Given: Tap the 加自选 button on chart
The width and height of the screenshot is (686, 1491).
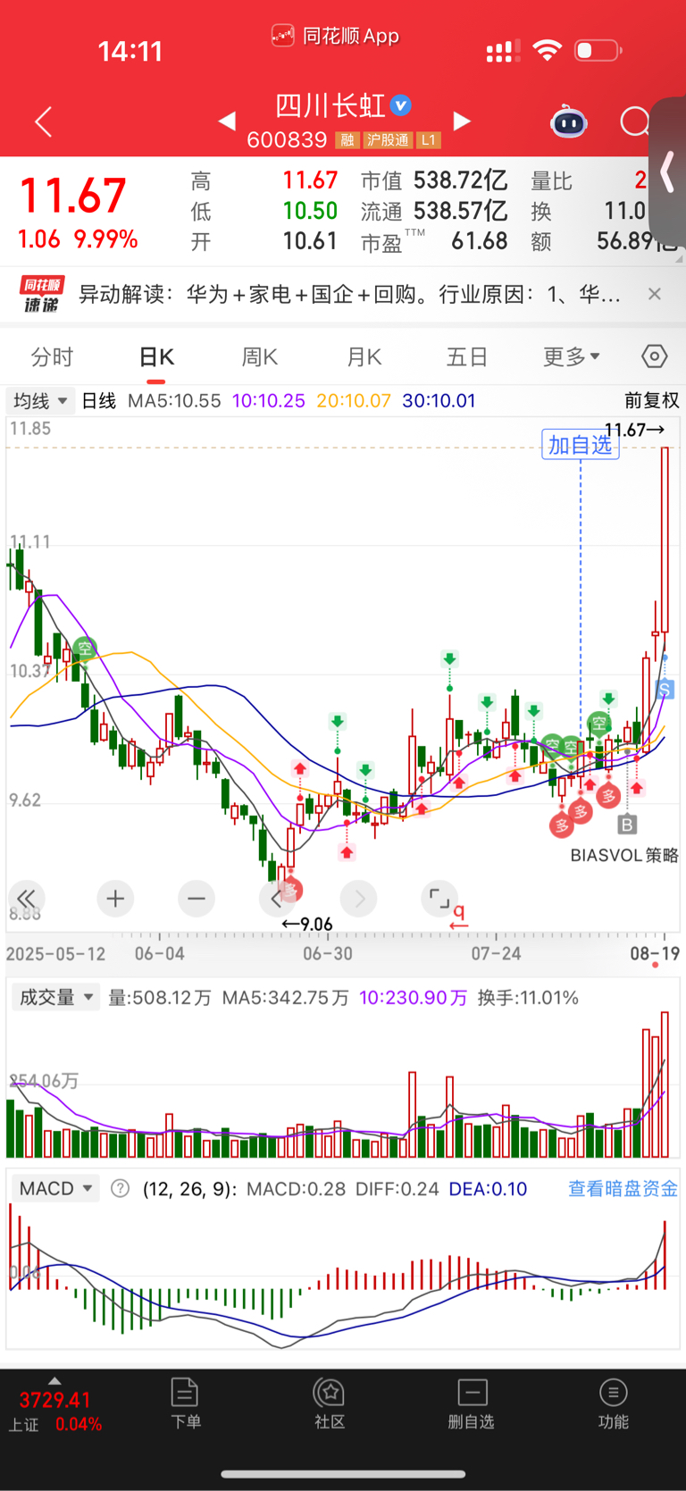Looking at the screenshot, I should (581, 444).
